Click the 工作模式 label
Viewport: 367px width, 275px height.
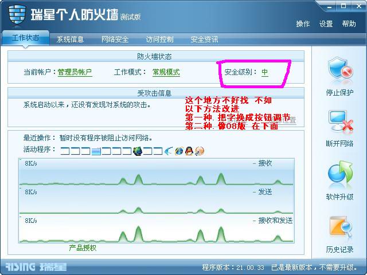(130, 72)
